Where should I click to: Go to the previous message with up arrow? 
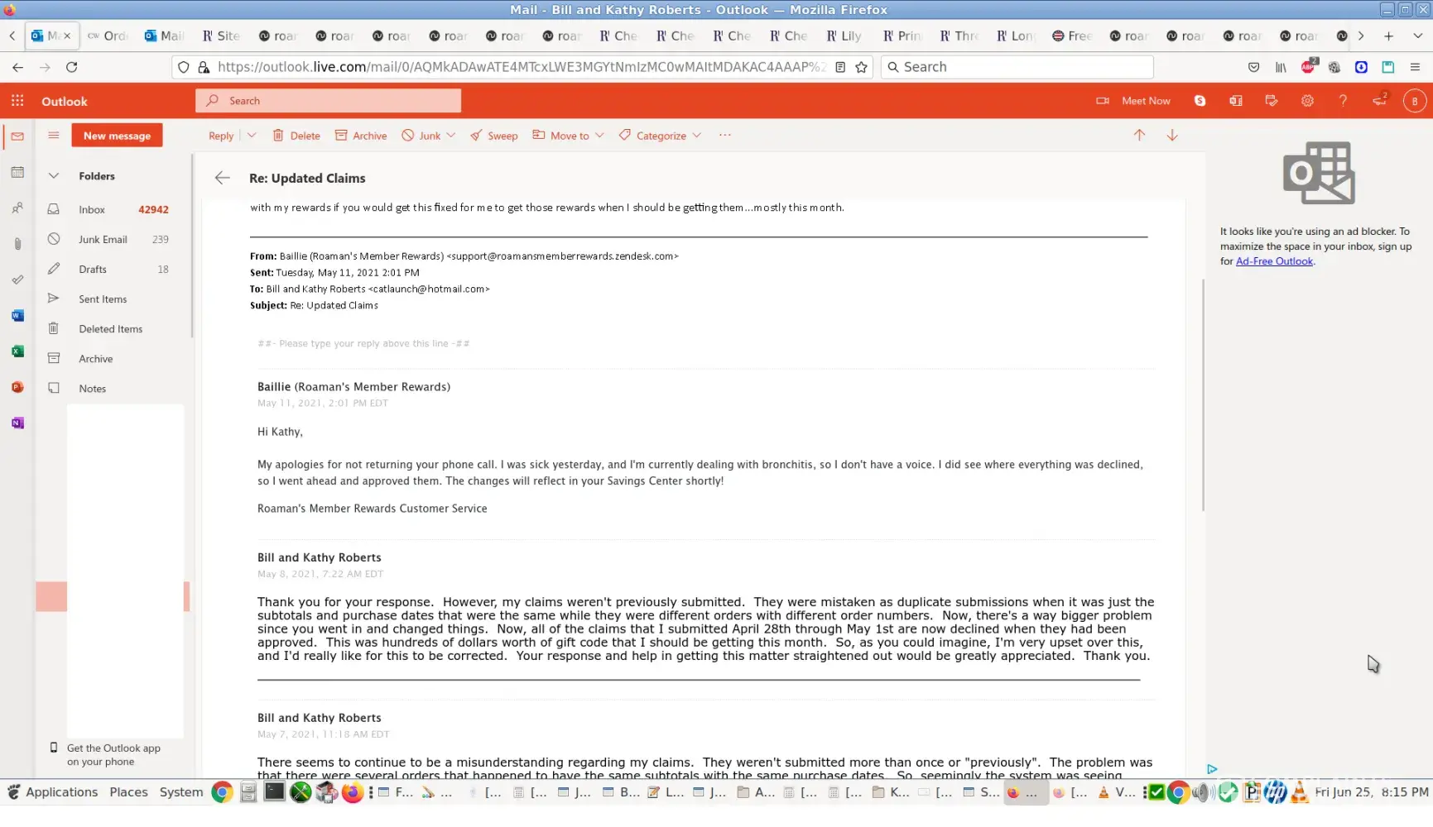[1139, 135]
